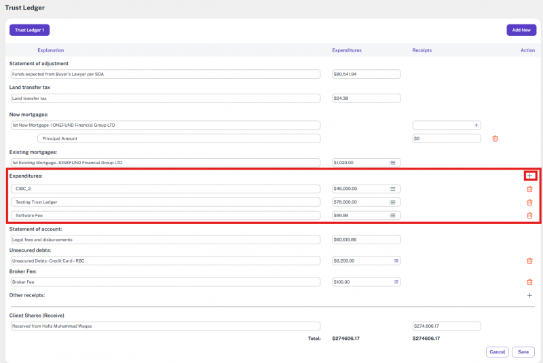The height and width of the screenshot is (363, 543).
Task: Open the list icon in the $46,000.00 field
Action: [x=392, y=189]
